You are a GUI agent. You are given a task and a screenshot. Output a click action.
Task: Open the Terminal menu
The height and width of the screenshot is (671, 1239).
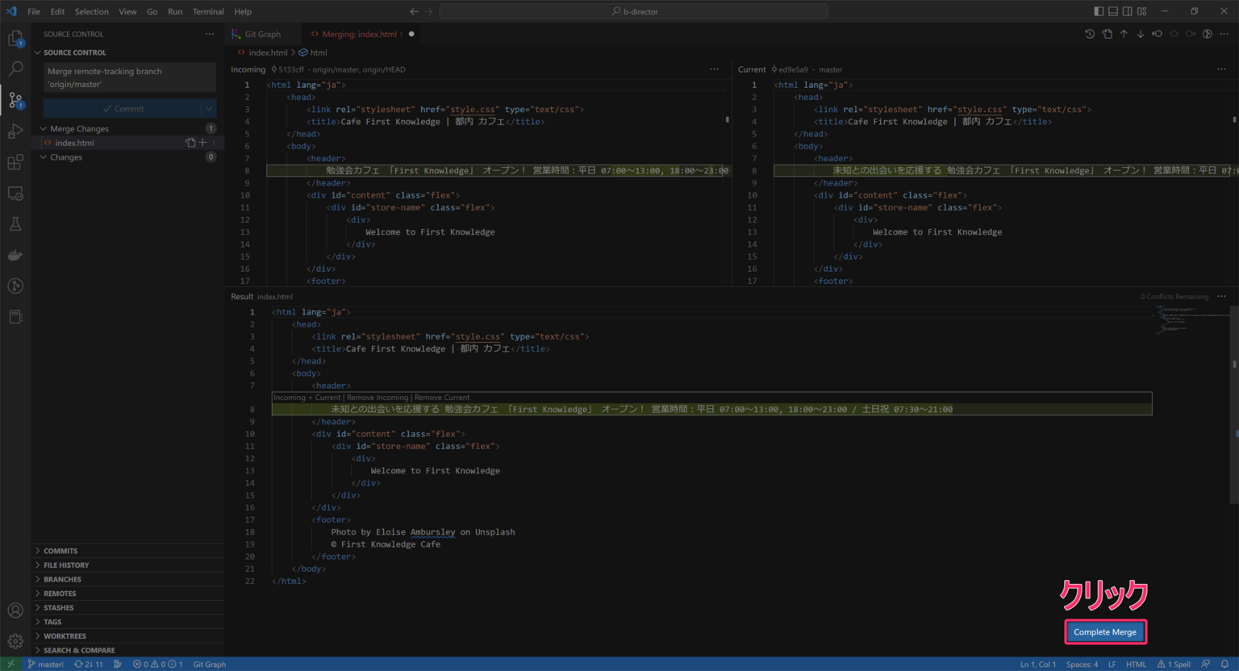pyautogui.click(x=207, y=11)
